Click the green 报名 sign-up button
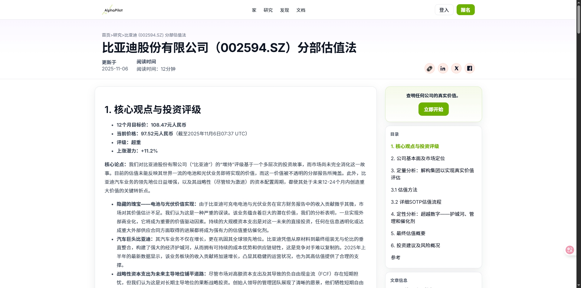Viewport: 581px width, 288px height. click(465, 10)
